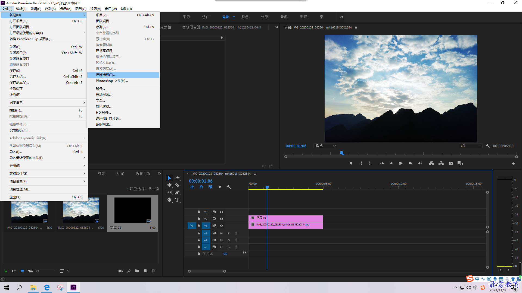Select the Selection arrow tool

(169, 178)
